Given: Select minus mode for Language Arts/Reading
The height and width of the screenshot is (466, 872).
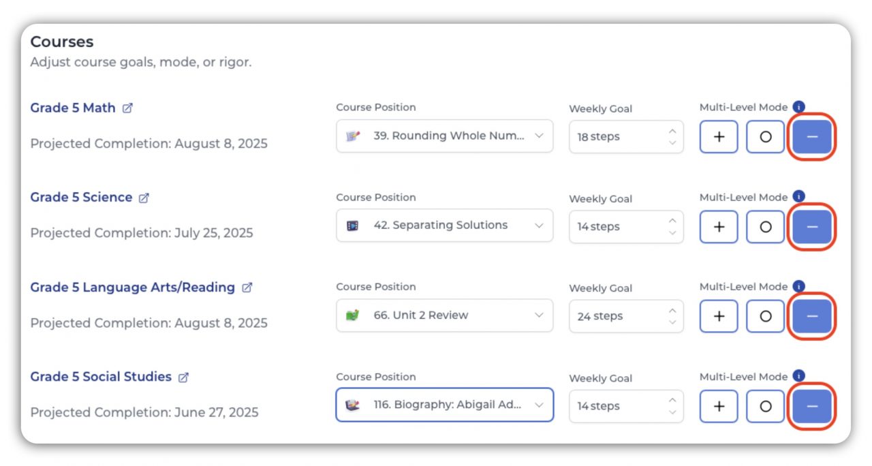Looking at the screenshot, I should [x=811, y=316].
